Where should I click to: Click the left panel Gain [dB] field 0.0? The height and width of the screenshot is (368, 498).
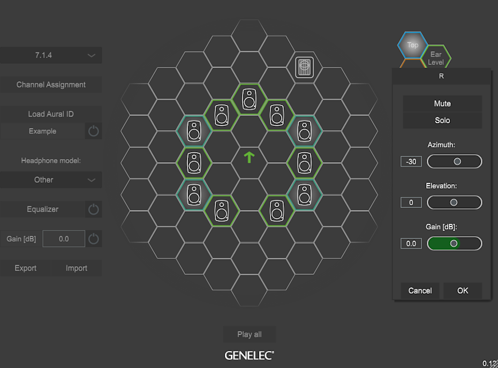(x=64, y=239)
